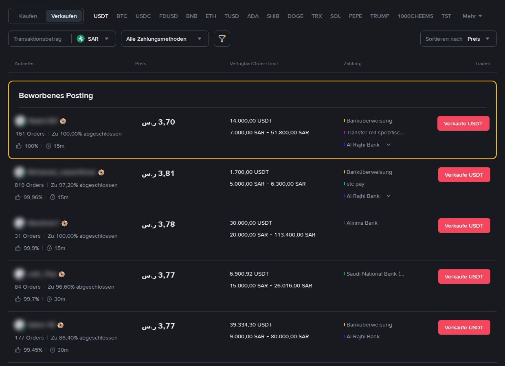This screenshot has width=505, height=366.
Task: Open the SAR currency dropdown
Action: [93, 39]
